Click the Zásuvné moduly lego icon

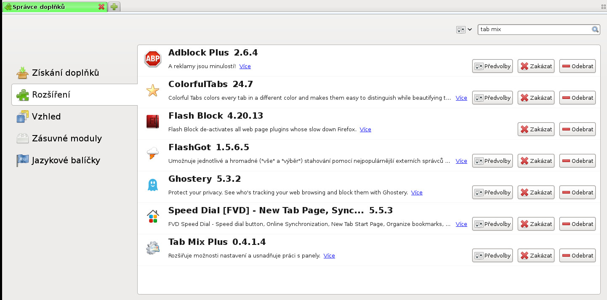pos(22,138)
